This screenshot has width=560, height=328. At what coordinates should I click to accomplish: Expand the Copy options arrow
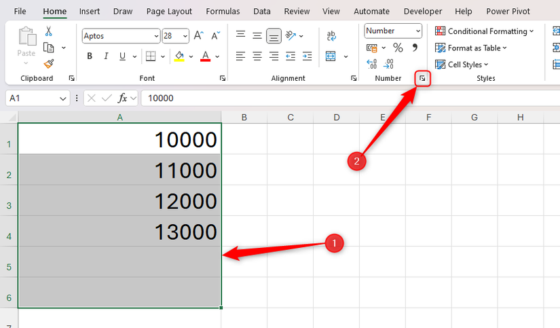pyautogui.click(x=64, y=48)
